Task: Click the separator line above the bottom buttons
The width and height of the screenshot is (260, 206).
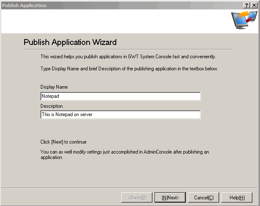Action: (130, 188)
